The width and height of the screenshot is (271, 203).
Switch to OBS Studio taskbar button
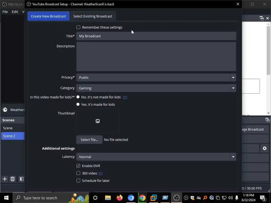click(x=177, y=198)
